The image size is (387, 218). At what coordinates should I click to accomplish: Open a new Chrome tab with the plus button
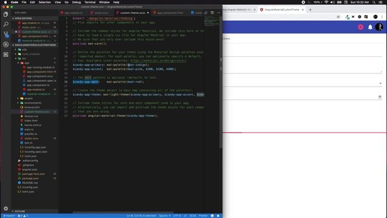tap(310, 10)
